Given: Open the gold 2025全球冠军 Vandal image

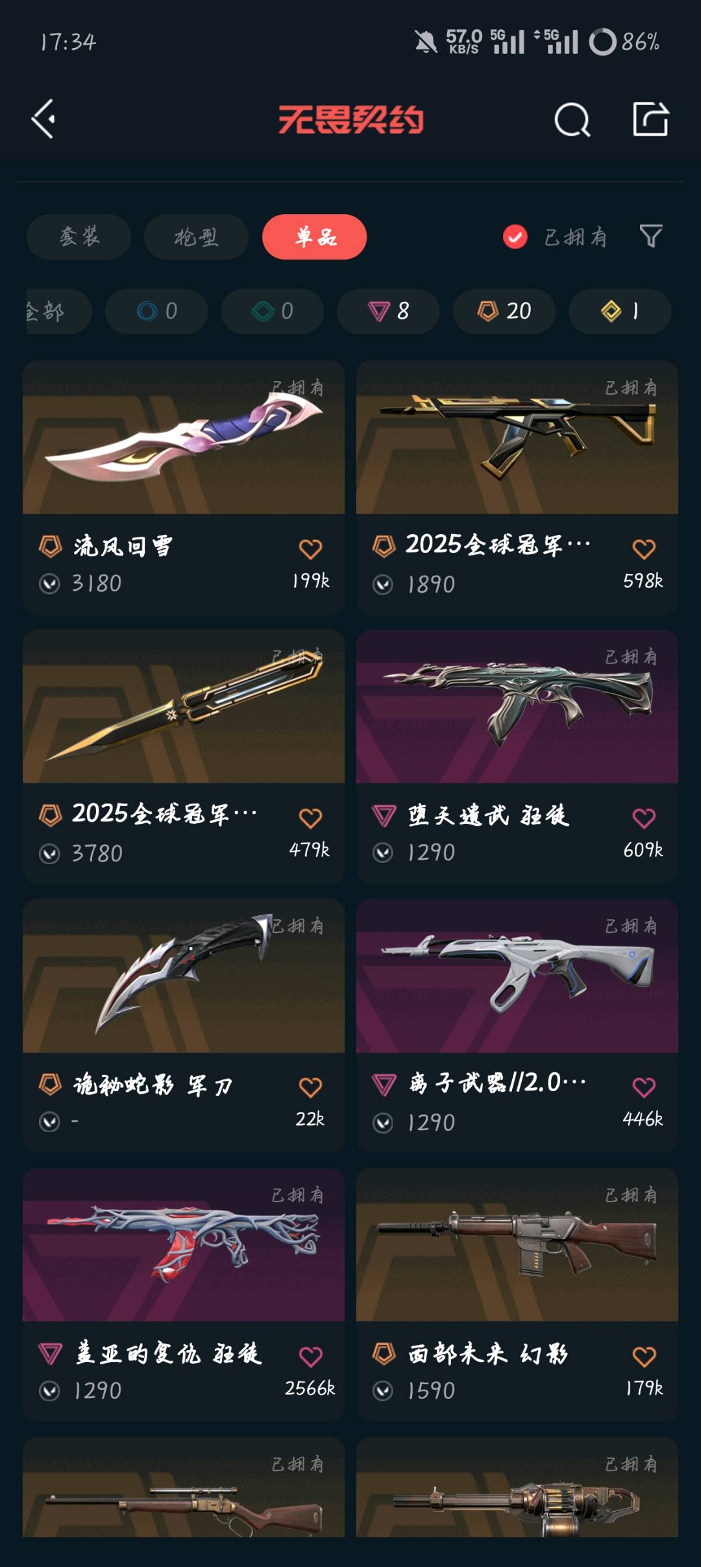Looking at the screenshot, I should click(517, 438).
